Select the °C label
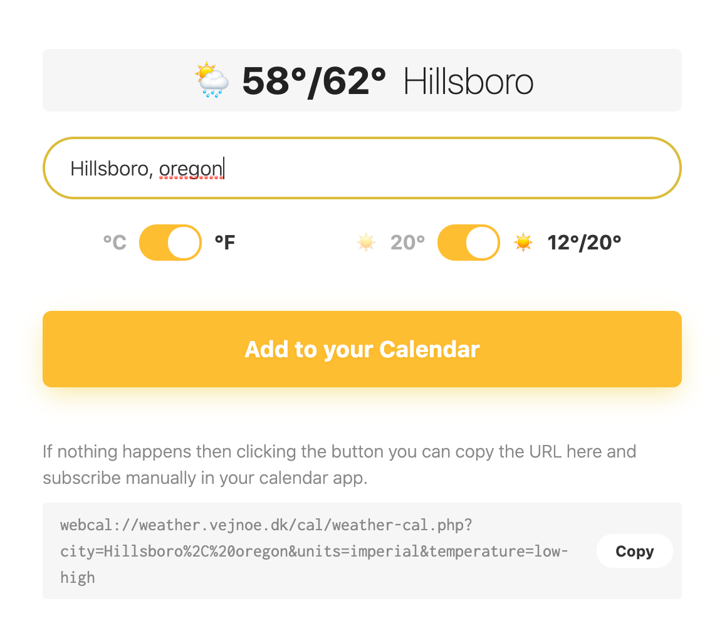727x628 pixels. click(115, 242)
